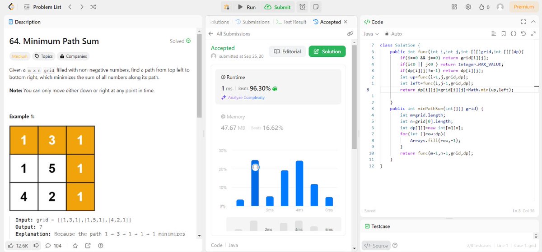Screen dimensions: 542x252
Task: Pick a random problem with shuffle icon
Action: 93,7
